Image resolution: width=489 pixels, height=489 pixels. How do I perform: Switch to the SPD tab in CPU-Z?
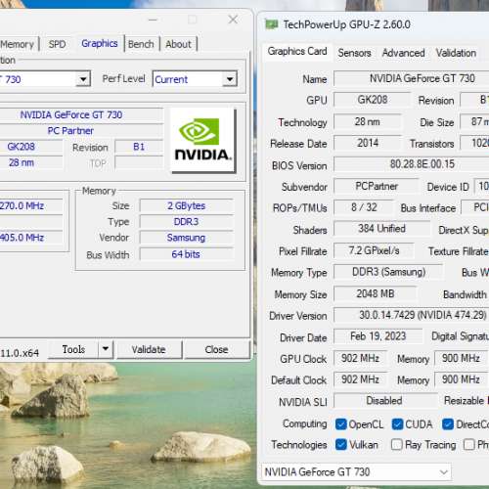[57, 44]
